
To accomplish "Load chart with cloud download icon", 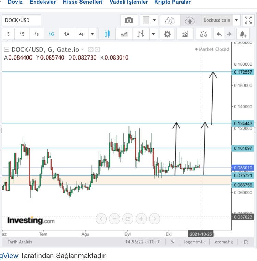I will coord(170,20).
